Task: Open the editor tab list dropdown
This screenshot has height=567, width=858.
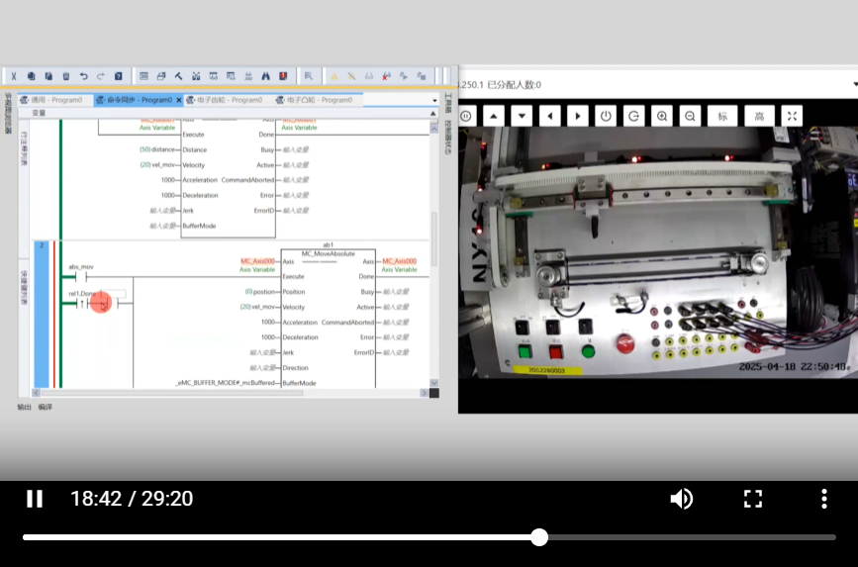Action: coord(434,100)
